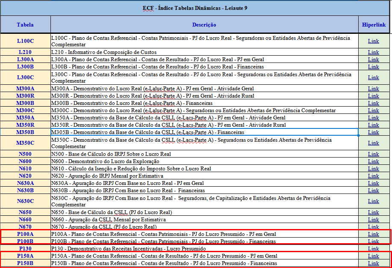
Task: Select the N620 cell in Tabela column
Action: (x=26, y=176)
